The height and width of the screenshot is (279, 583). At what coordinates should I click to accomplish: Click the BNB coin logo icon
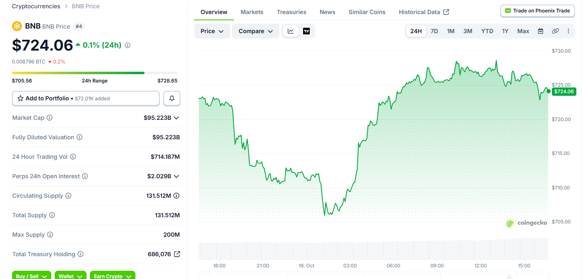coord(17,26)
